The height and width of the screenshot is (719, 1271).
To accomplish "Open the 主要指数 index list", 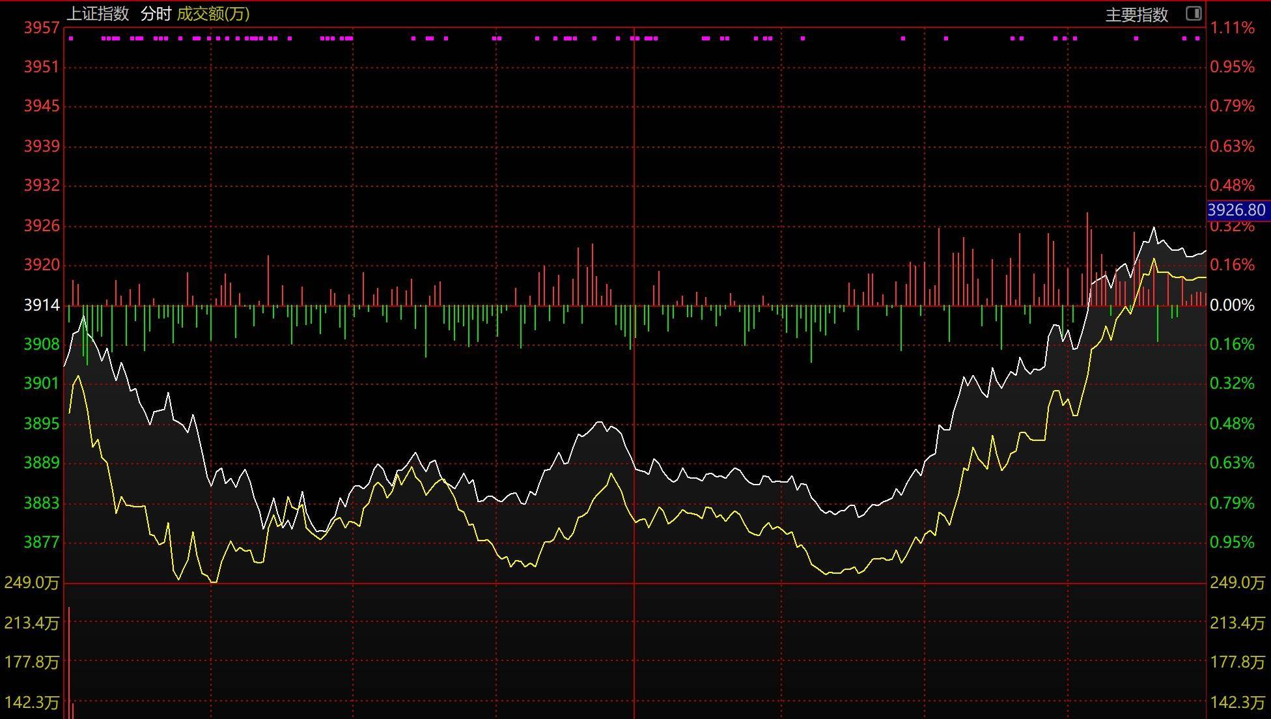I will tap(1136, 14).
